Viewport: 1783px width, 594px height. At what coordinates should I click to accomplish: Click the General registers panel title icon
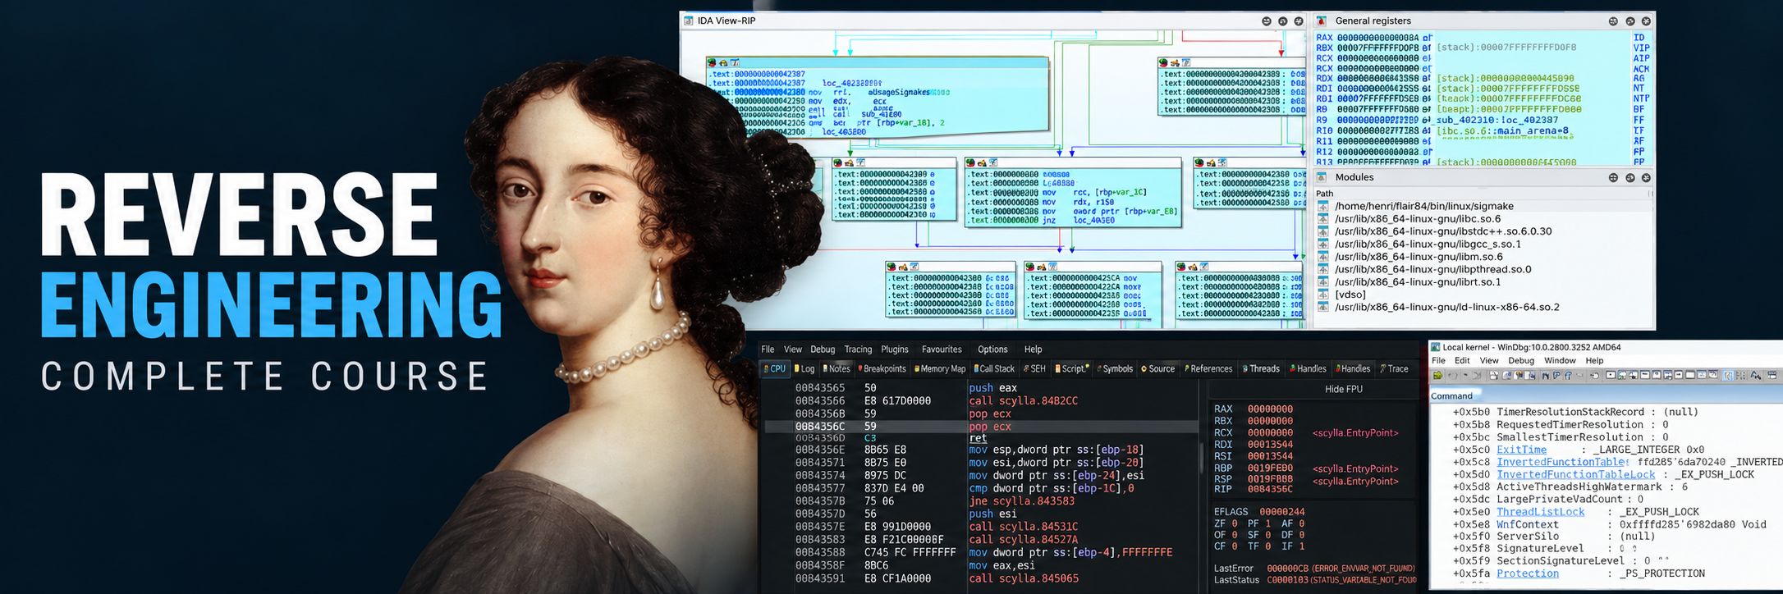(x=1322, y=21)
